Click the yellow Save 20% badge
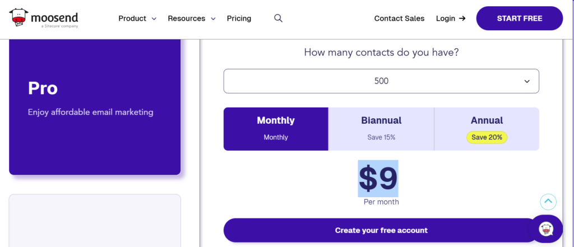The image size is (574, 247). click(x=487, y=137)
